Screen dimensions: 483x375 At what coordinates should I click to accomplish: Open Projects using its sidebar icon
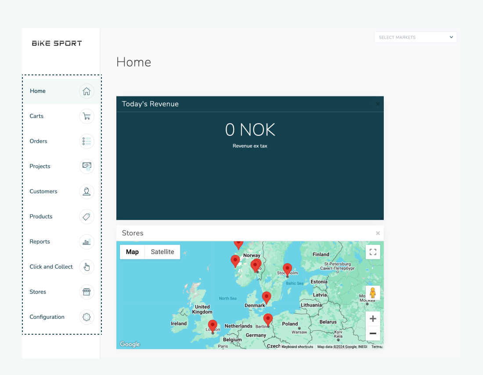[87, 166]
